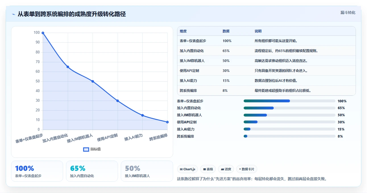The height and width of the screenshot is (193, 367).
Task: Open the 50% data card
Action: (147, 171)
